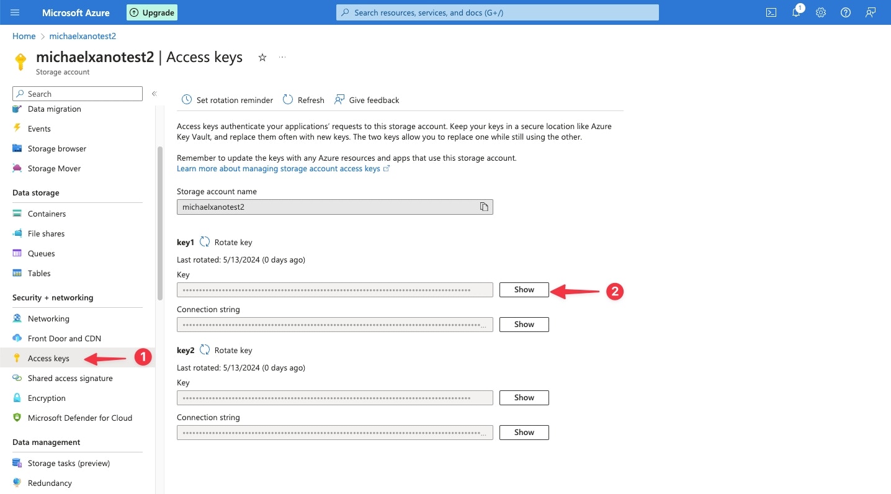Click the rotate icon beside key1

click(x=205, y=242)
